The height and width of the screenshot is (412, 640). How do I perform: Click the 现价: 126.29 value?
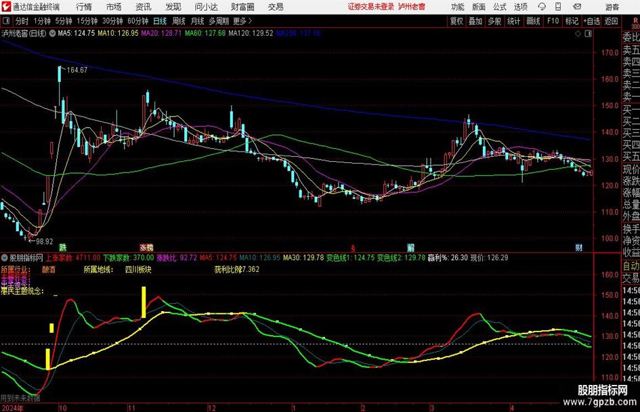coord(489,258)
